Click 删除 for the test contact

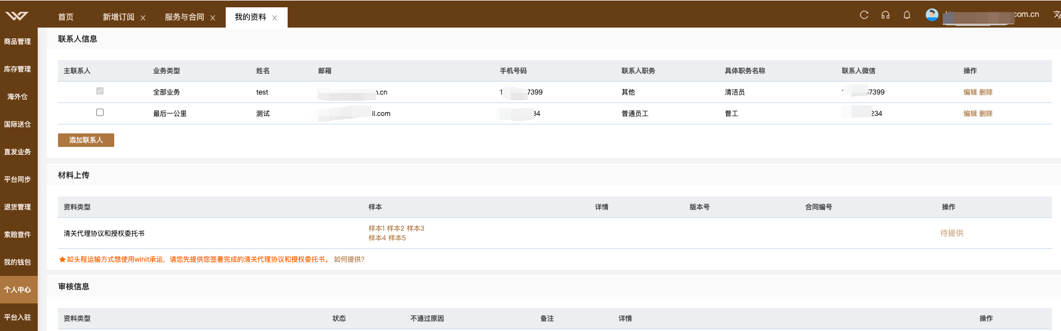986,92
